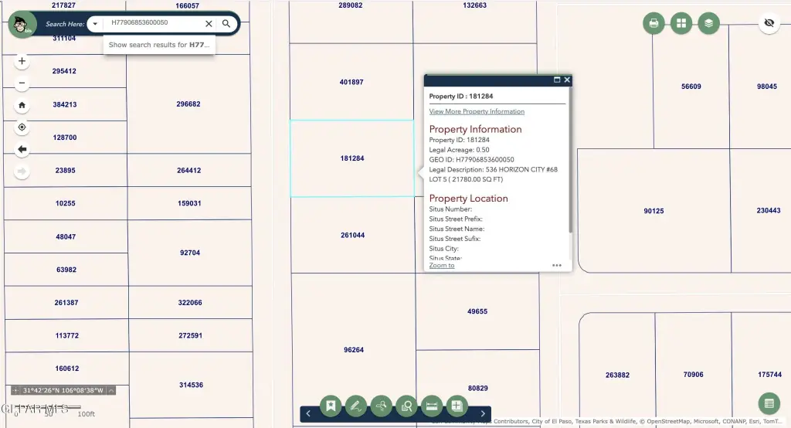Screen dimensions: 791x428
Task: Open the Basemap gallery grid icon
Action: coord(681,23)
